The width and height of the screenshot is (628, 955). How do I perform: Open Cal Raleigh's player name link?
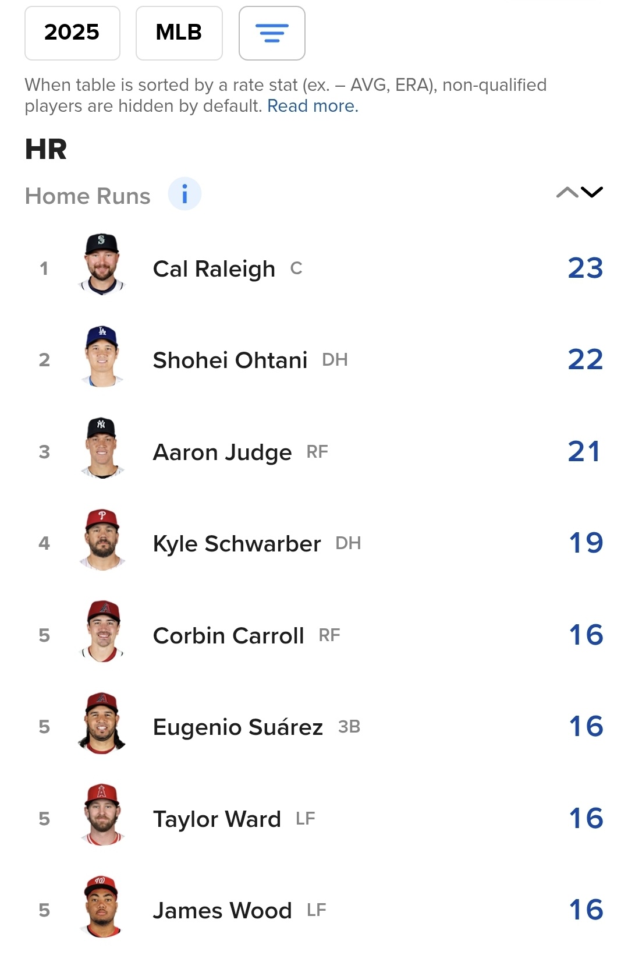214,269
